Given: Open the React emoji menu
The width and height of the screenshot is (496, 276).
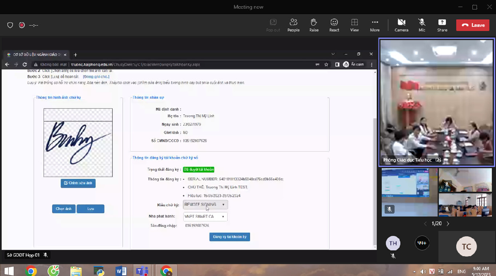Looking at the screenshot, I should point(334,25).
